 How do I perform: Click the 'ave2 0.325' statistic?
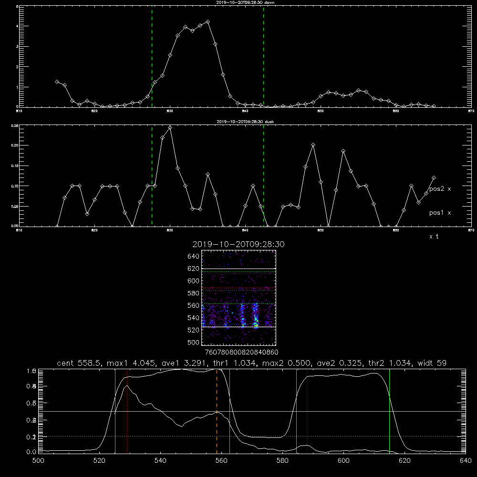click(x=339, y=363)
